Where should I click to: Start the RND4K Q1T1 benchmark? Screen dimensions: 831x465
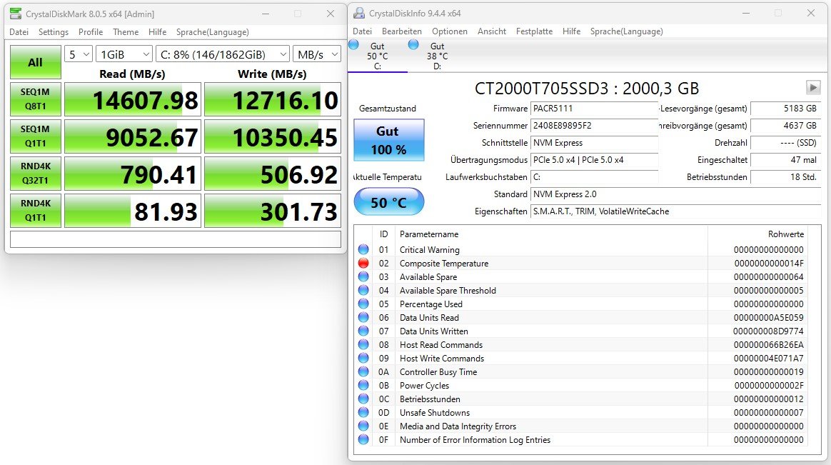pos(34,210)
